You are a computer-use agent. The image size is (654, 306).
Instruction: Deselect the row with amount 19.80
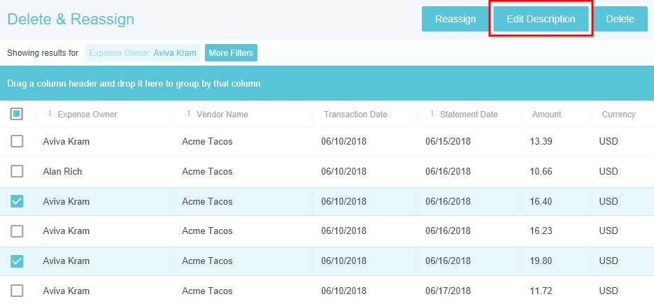tap(17, 261)
